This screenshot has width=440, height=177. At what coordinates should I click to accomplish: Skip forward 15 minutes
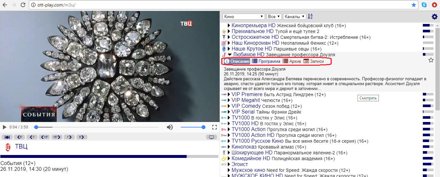pyautogui.click(x=57, y=137)
